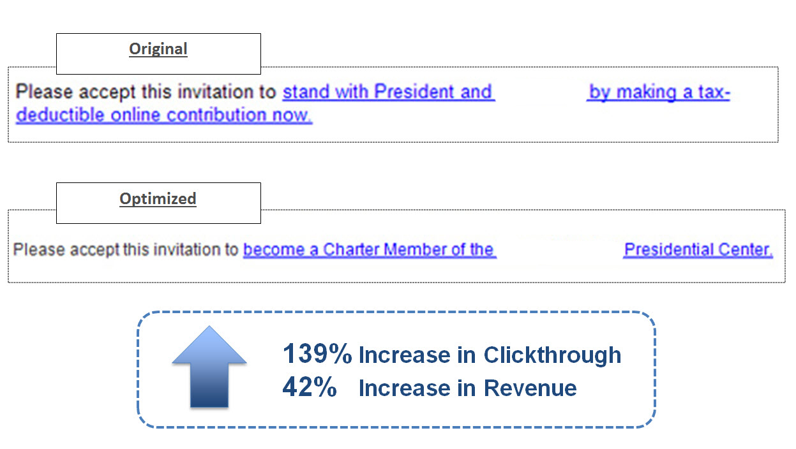This screenshot has width=796, height=449.
Task: Open 'become a Charter Member of the' link
Action: [x=370, y=249]
